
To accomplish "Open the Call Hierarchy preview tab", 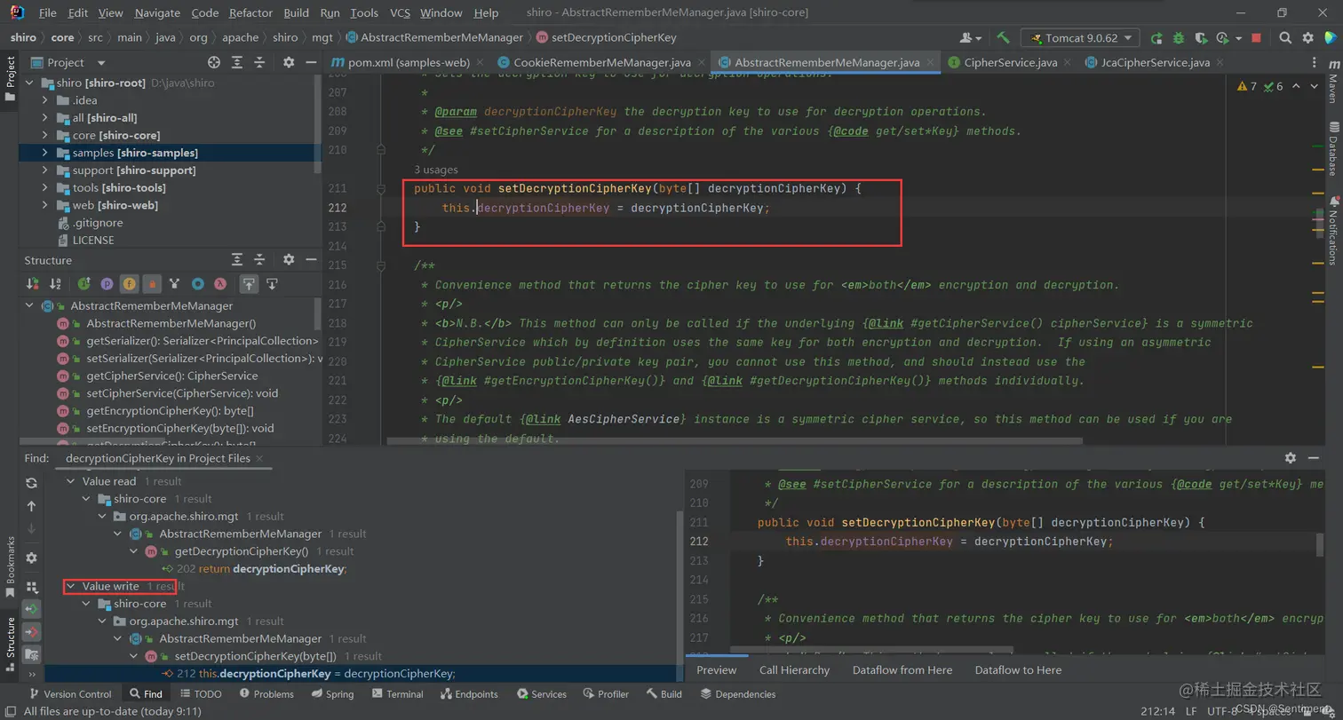I will [794, 669].
